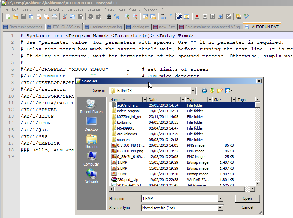293x218 pixels.
Task: Click the Find binoculars toolbar icon
Action: (109, 16)
